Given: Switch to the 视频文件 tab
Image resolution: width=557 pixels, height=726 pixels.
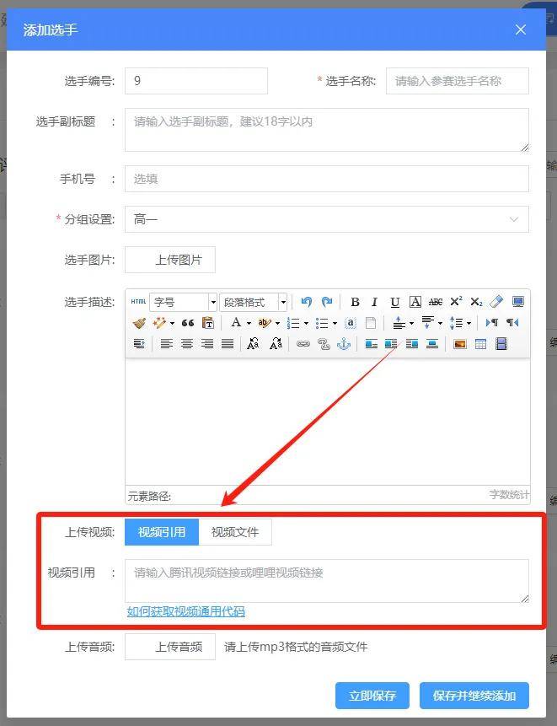Looking at the screenshot, I should pos(235,532).
